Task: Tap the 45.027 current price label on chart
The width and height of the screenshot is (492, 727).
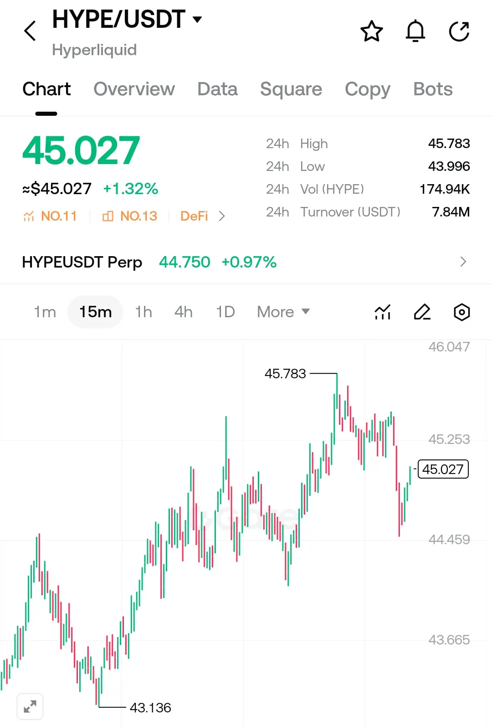Action: pos(443,469)
